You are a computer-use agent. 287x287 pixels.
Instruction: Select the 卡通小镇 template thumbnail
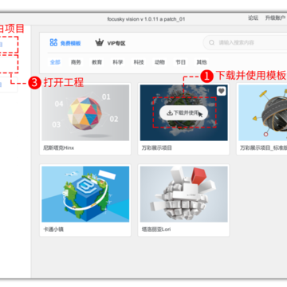(85, 194)
